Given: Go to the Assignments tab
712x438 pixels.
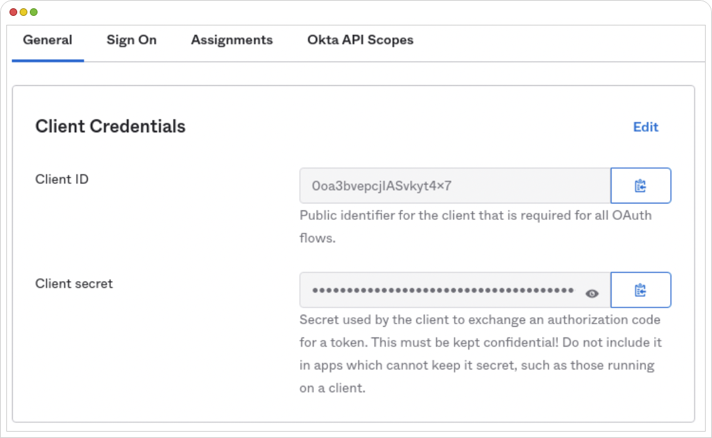Looking at the screenshot, I should coord(231,40).
